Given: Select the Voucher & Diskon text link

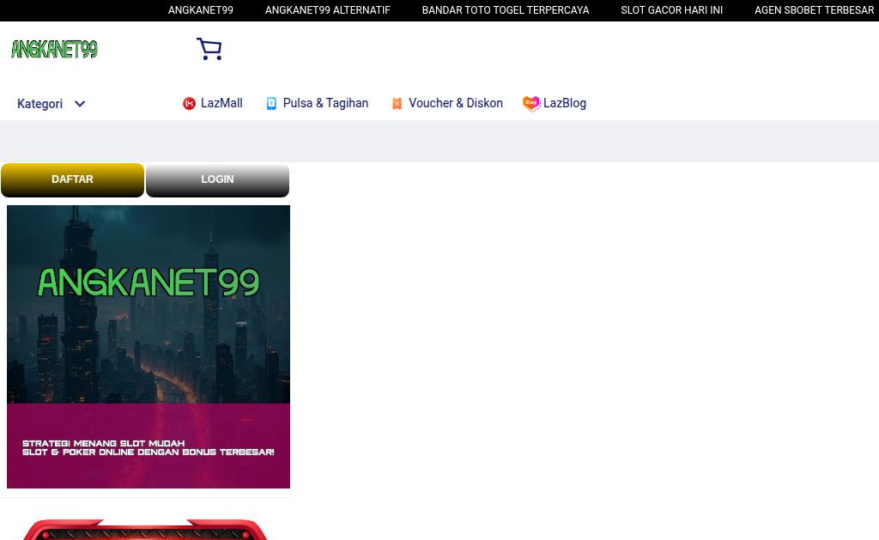Looking at the screenshot, I should tap(456, 103).
